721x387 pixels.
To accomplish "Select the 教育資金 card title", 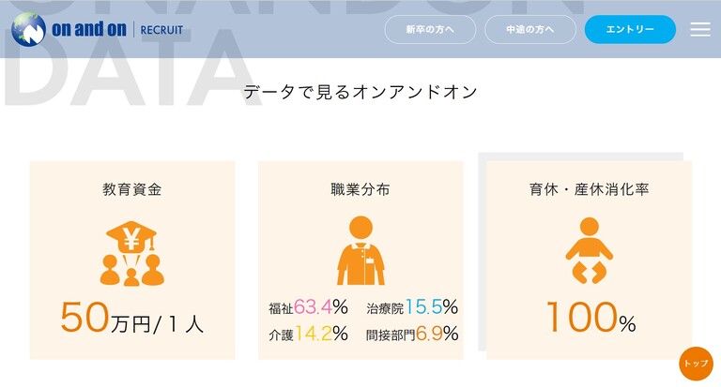I will pos(131,189).
